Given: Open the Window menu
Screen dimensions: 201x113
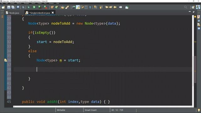Looking at the screenshot, I should [52, 3].
